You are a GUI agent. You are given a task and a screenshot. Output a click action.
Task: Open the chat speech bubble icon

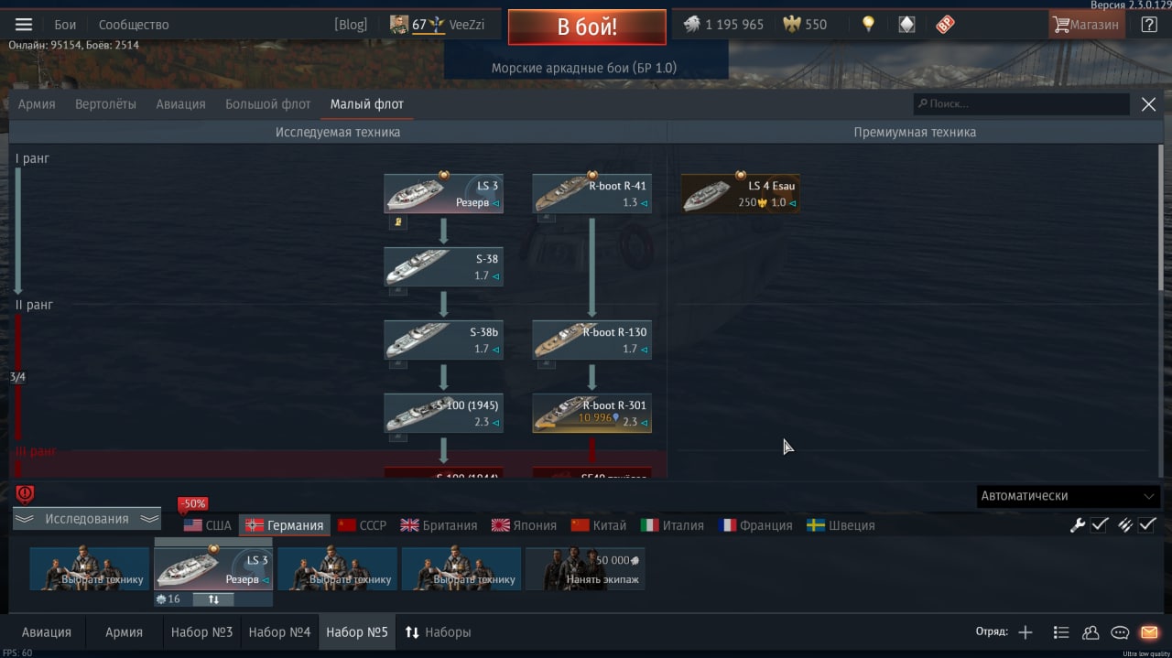[1120, 632]
